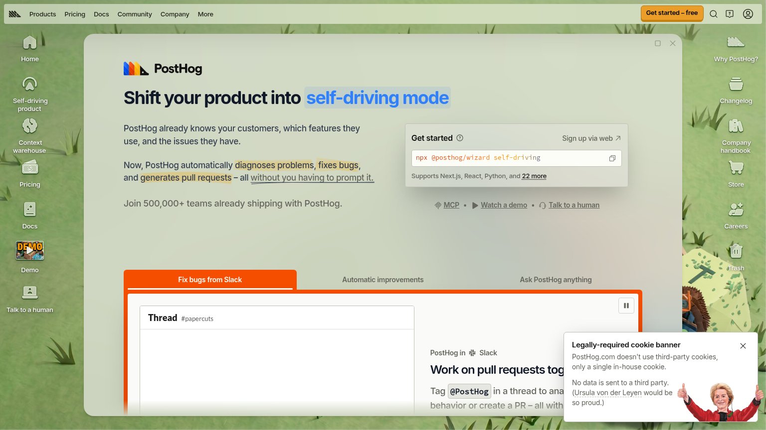This screenshot has height=430, width=766.
Task: Dismiss the cookie banner
Action: pos(743,346)
